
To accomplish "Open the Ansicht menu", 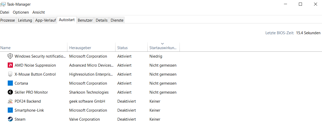I will (39, 12).
